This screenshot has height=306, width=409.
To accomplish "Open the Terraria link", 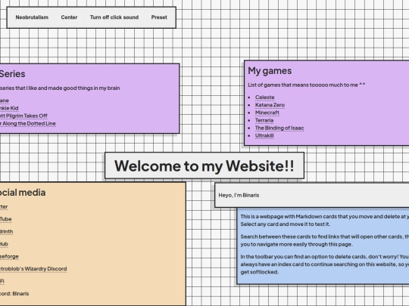I will (264, 120).
